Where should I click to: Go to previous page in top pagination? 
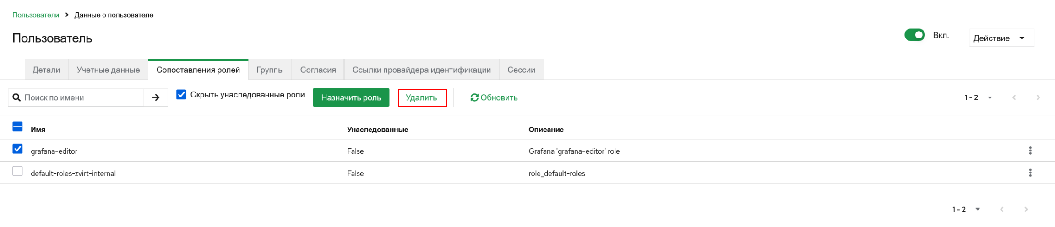click(x=1014, y=97)
